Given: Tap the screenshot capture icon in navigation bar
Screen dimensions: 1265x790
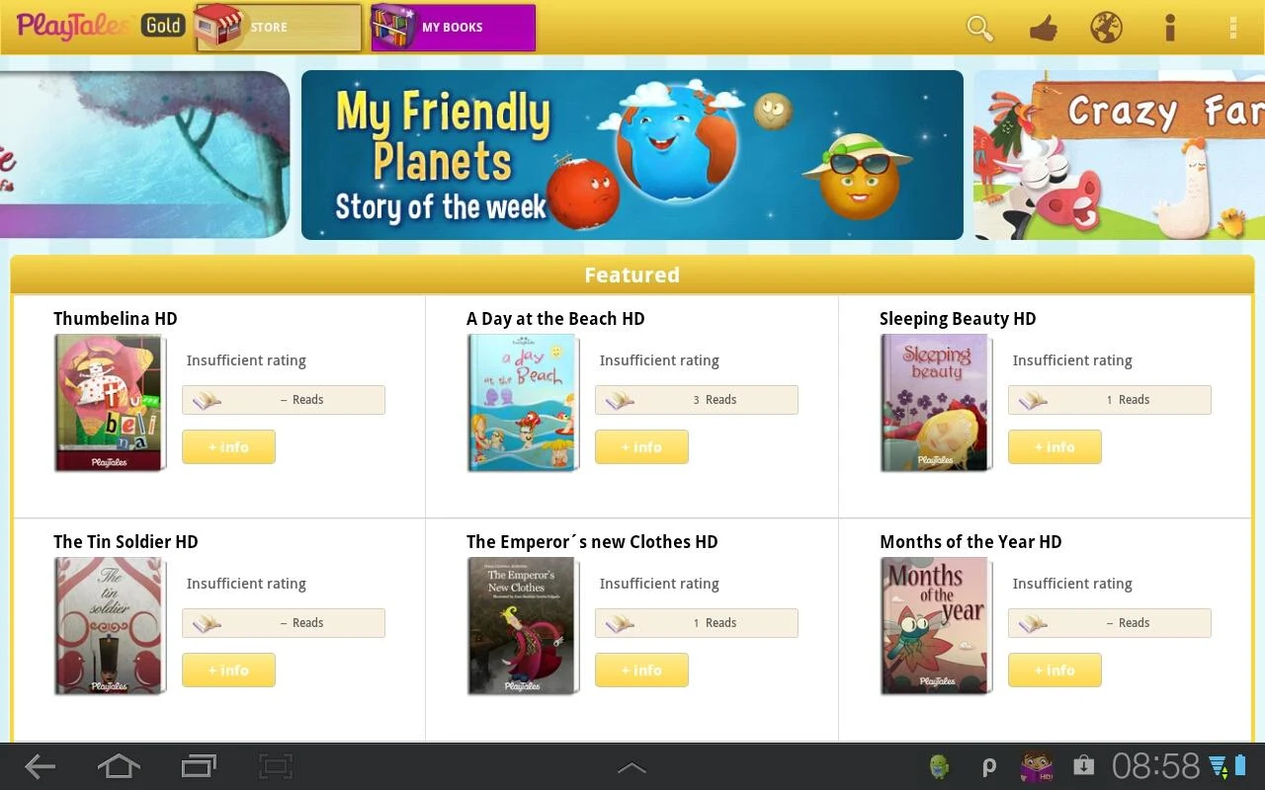Looking at the screenshot, I should pos(276,766).
